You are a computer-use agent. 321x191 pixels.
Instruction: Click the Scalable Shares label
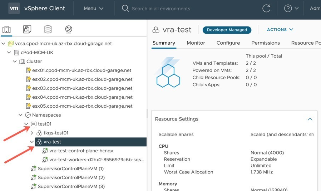(x=176, y=134)
